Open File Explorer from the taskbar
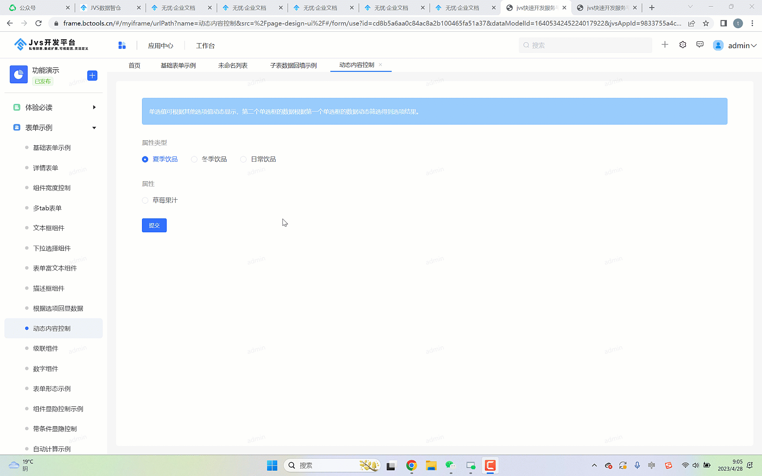 coord(431,465)
